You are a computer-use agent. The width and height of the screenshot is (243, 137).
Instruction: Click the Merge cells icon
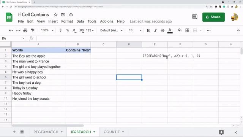click(195, 30)
